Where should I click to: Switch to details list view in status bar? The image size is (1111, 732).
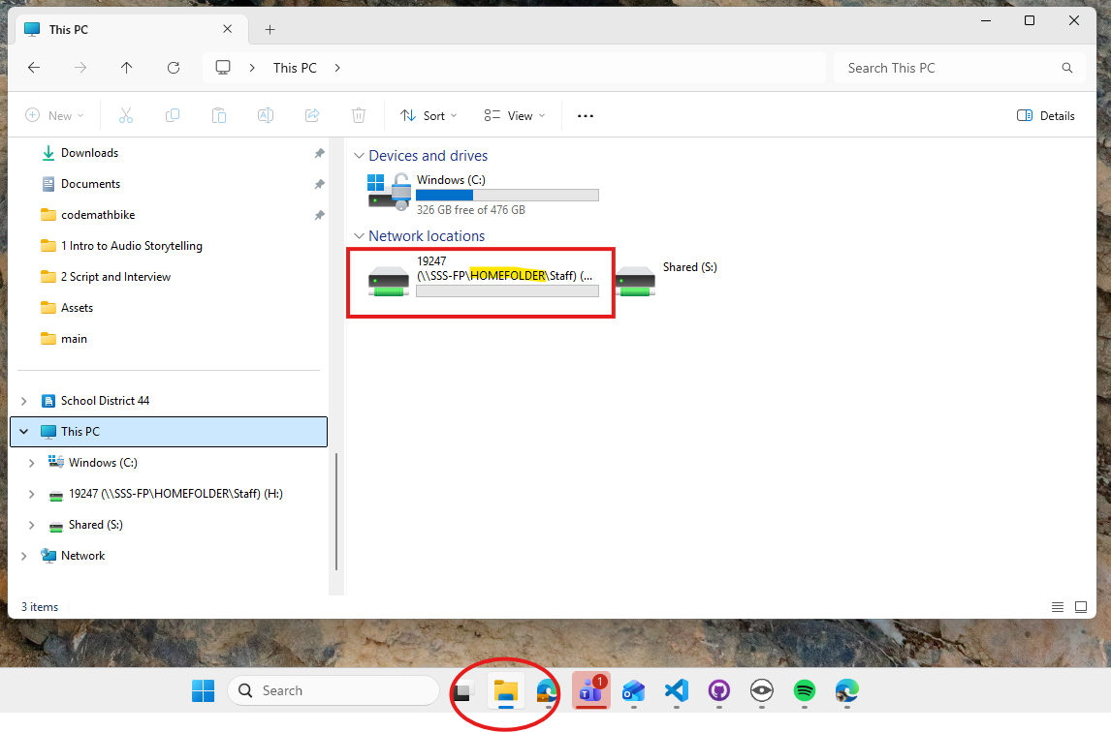[1058, 607]
